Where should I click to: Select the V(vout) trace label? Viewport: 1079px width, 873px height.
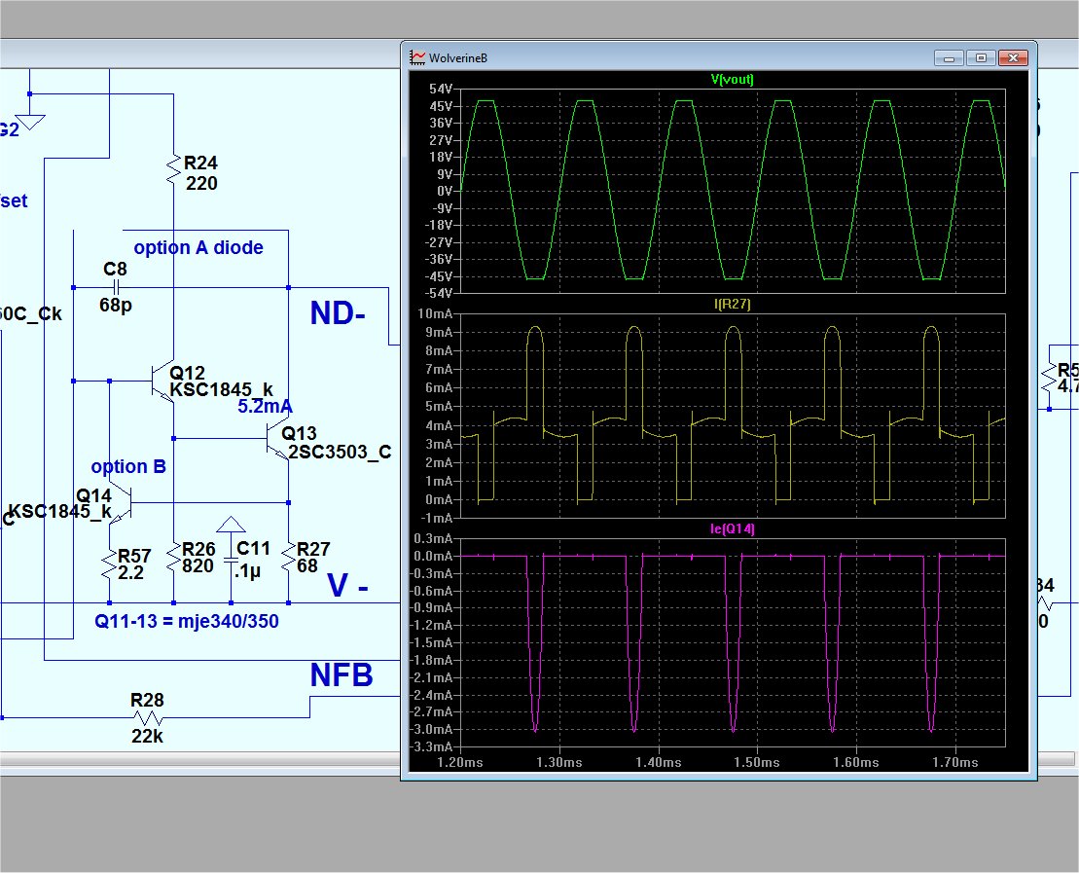click(x=733, y=79)
